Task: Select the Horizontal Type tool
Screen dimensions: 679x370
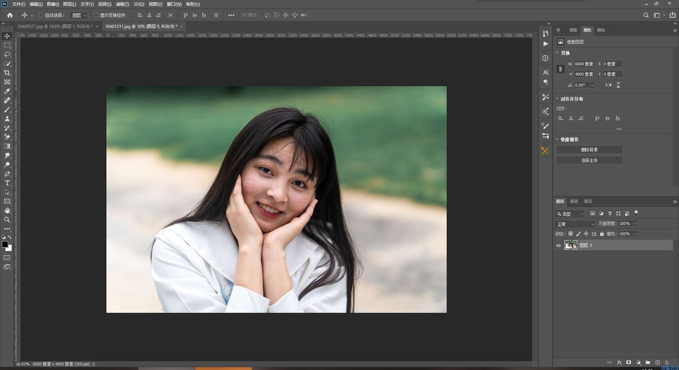Action: (7, 183)
